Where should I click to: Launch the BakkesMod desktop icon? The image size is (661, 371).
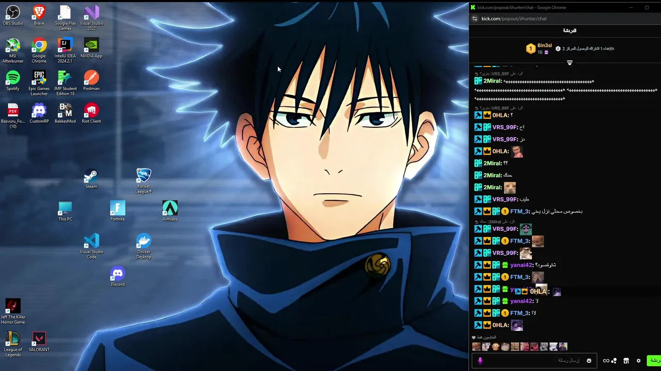coord(65,113)
